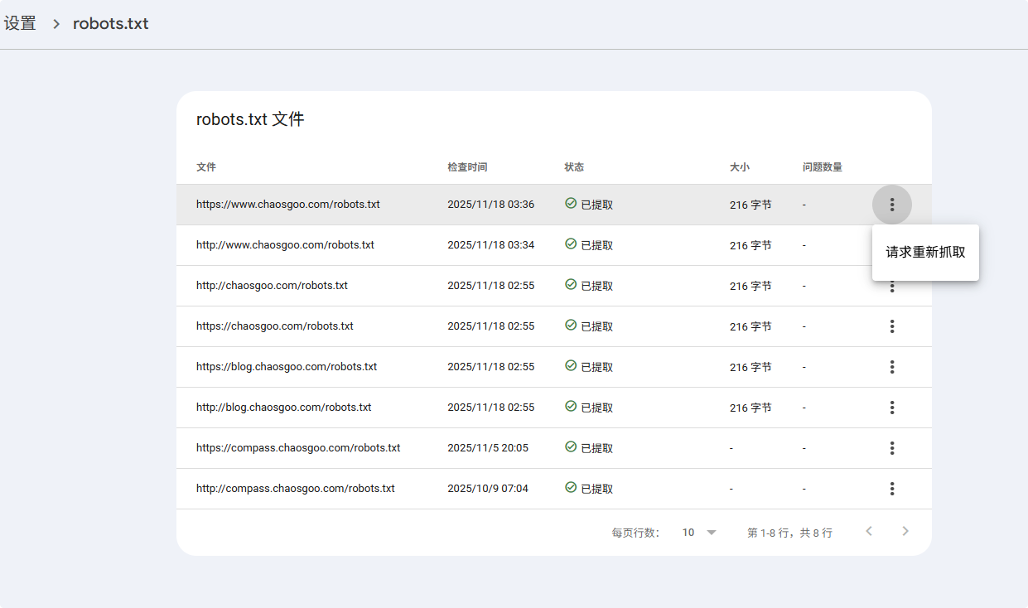Go to the next page of rows
This screenshot has width=1028, height=608.
[905, 532]
